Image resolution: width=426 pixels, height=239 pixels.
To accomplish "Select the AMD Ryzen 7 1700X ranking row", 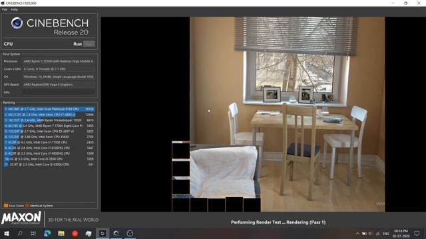I will coord(49,125).
